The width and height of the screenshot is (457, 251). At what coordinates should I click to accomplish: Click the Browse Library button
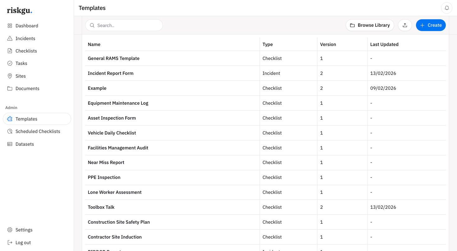click(370, 25)
